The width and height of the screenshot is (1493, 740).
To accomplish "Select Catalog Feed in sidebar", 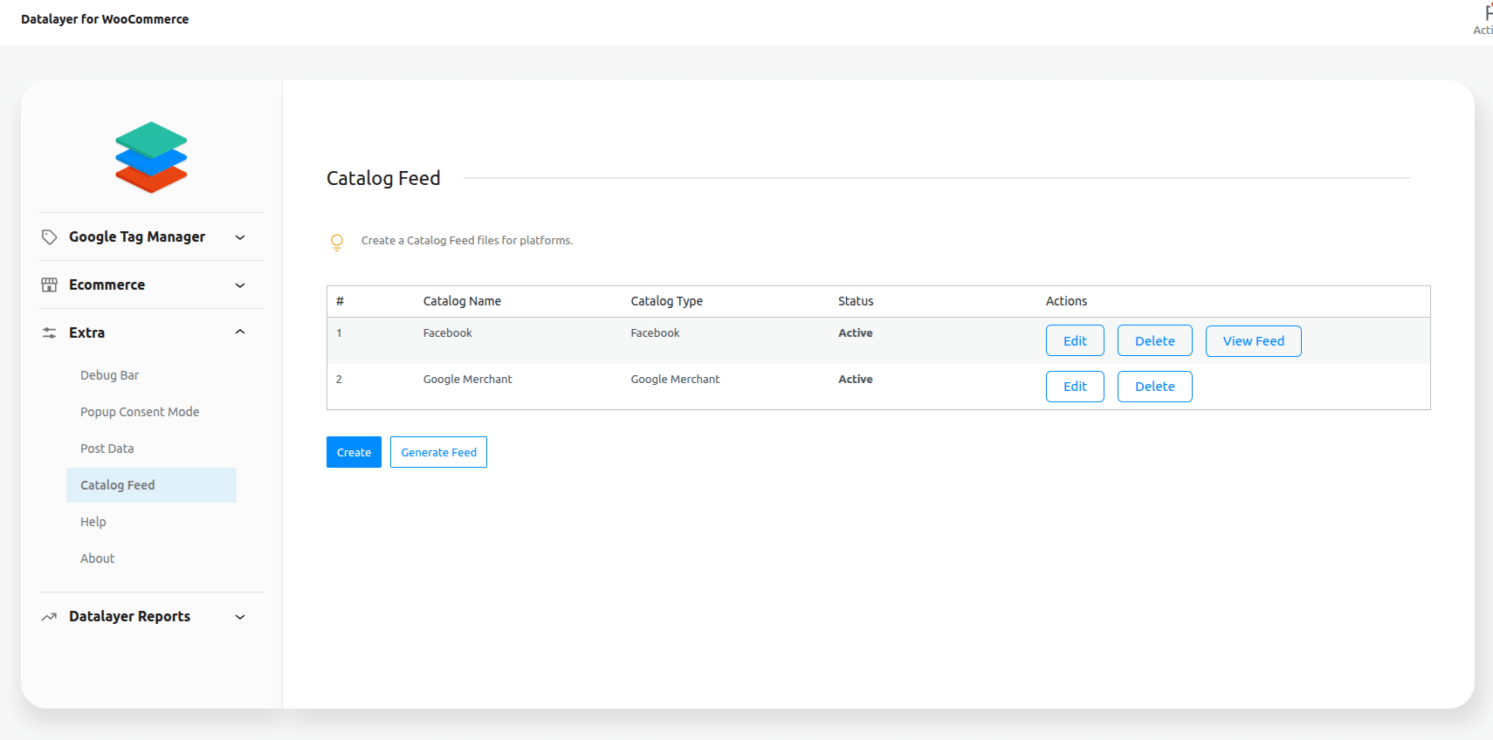I will (x=118, y=485).
